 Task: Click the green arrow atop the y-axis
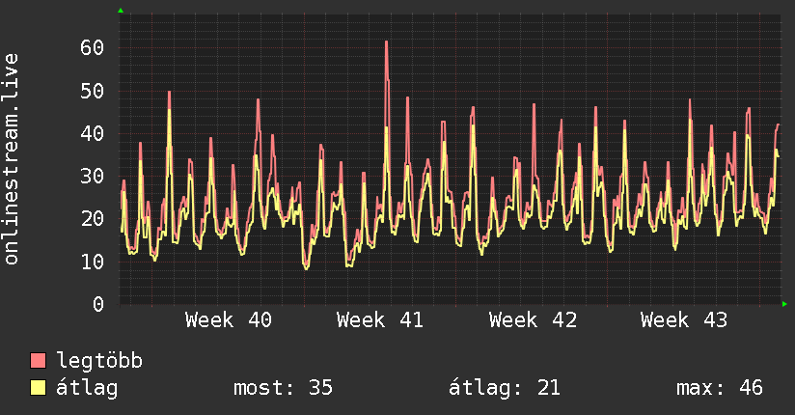(121, 11)
